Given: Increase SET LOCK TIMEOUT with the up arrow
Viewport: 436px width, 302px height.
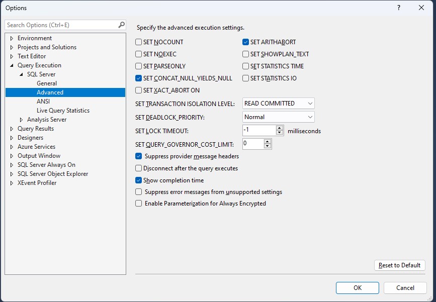Looking at the screenshot, I should click(279, 127).
